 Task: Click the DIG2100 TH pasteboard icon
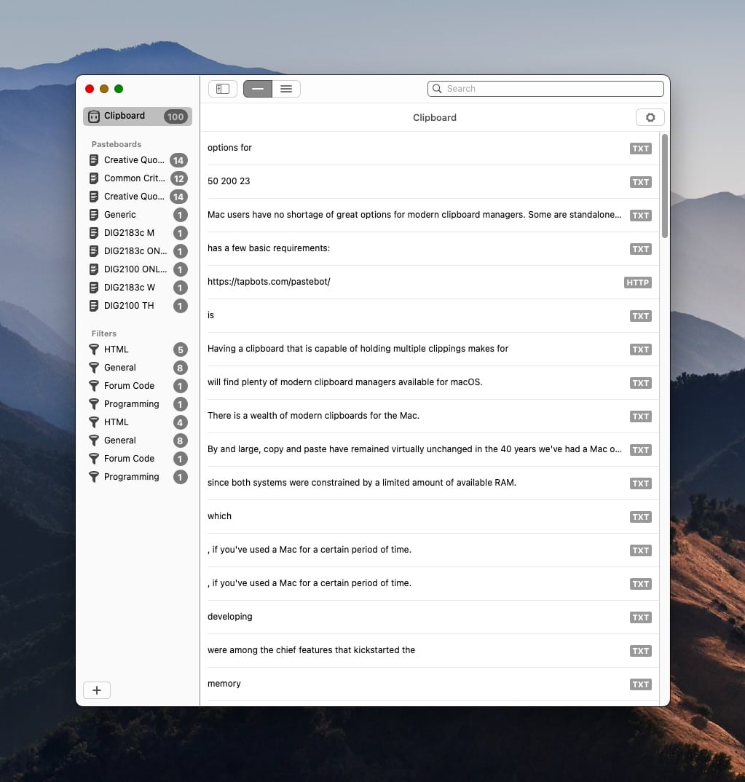pyautogui.click(x=94, y=306)
